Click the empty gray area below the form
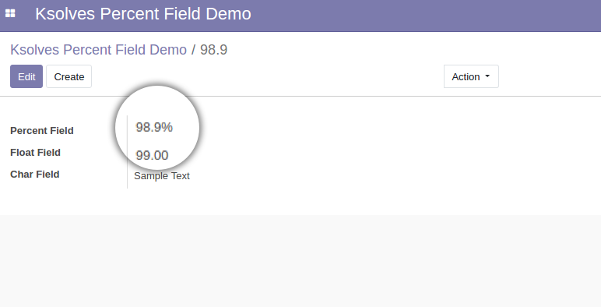Screen dimensions: 601x307 (x=300, y=261)
